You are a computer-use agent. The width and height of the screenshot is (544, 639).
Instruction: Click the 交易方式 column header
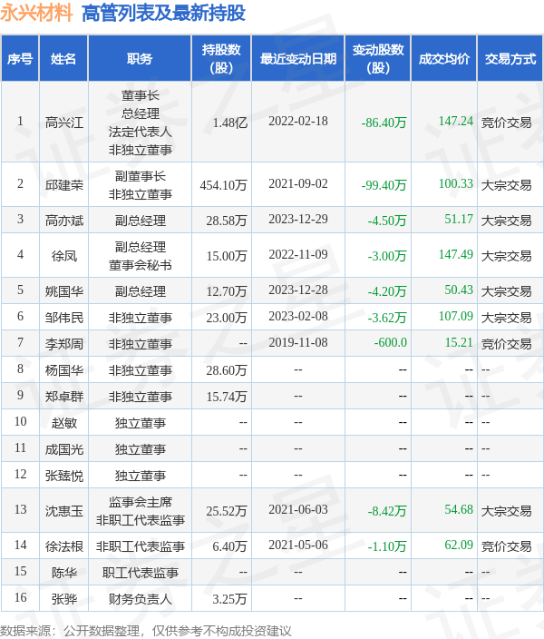(x=510, y=59)
